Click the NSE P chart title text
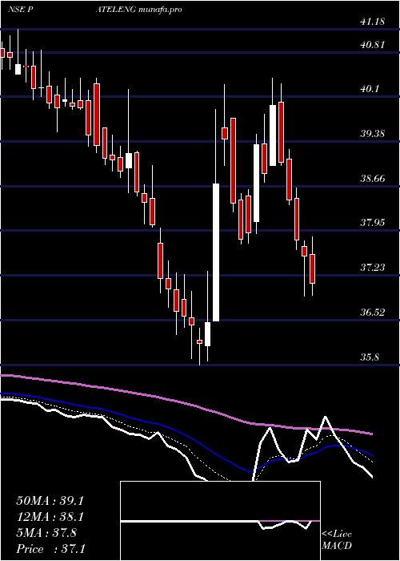 click(x=20, y=10)
